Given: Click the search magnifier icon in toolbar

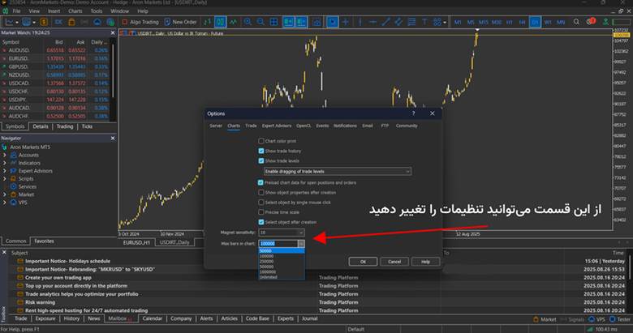Looking at the screenshot, I should 576,22.
